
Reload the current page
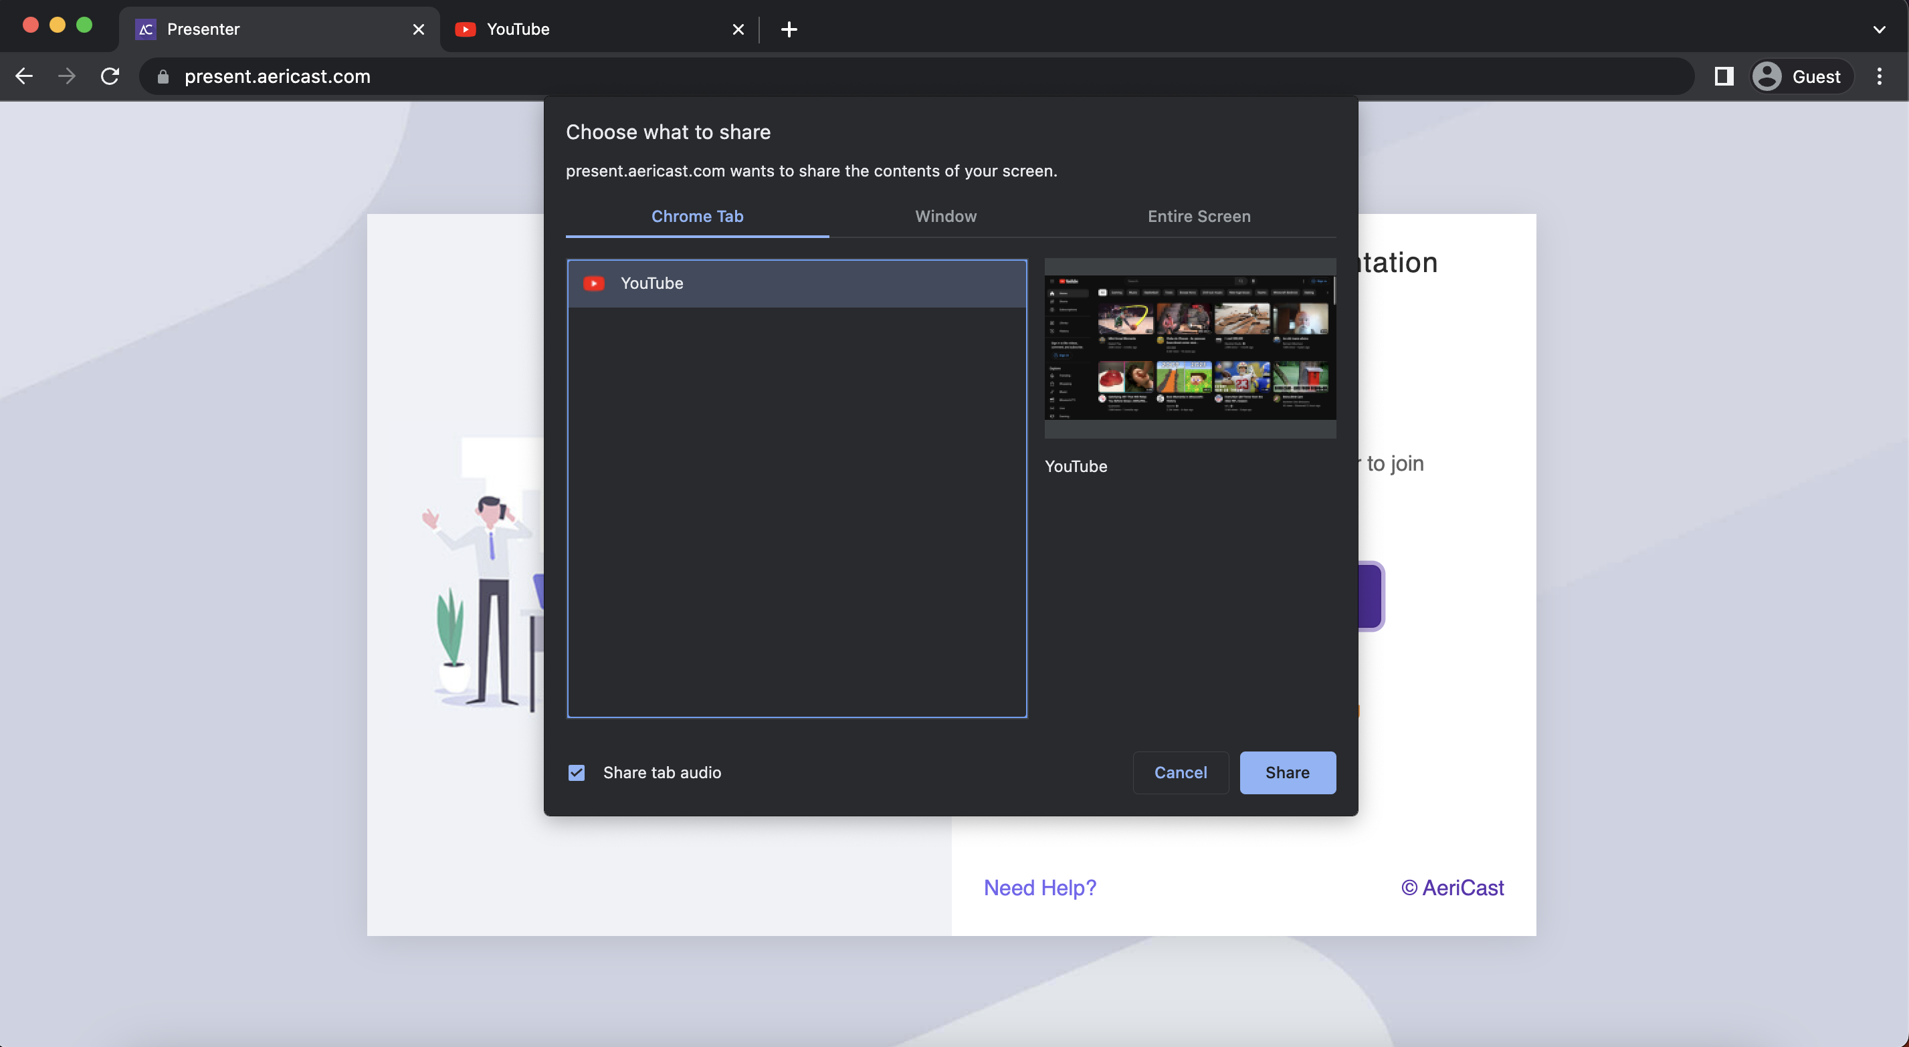110,76
